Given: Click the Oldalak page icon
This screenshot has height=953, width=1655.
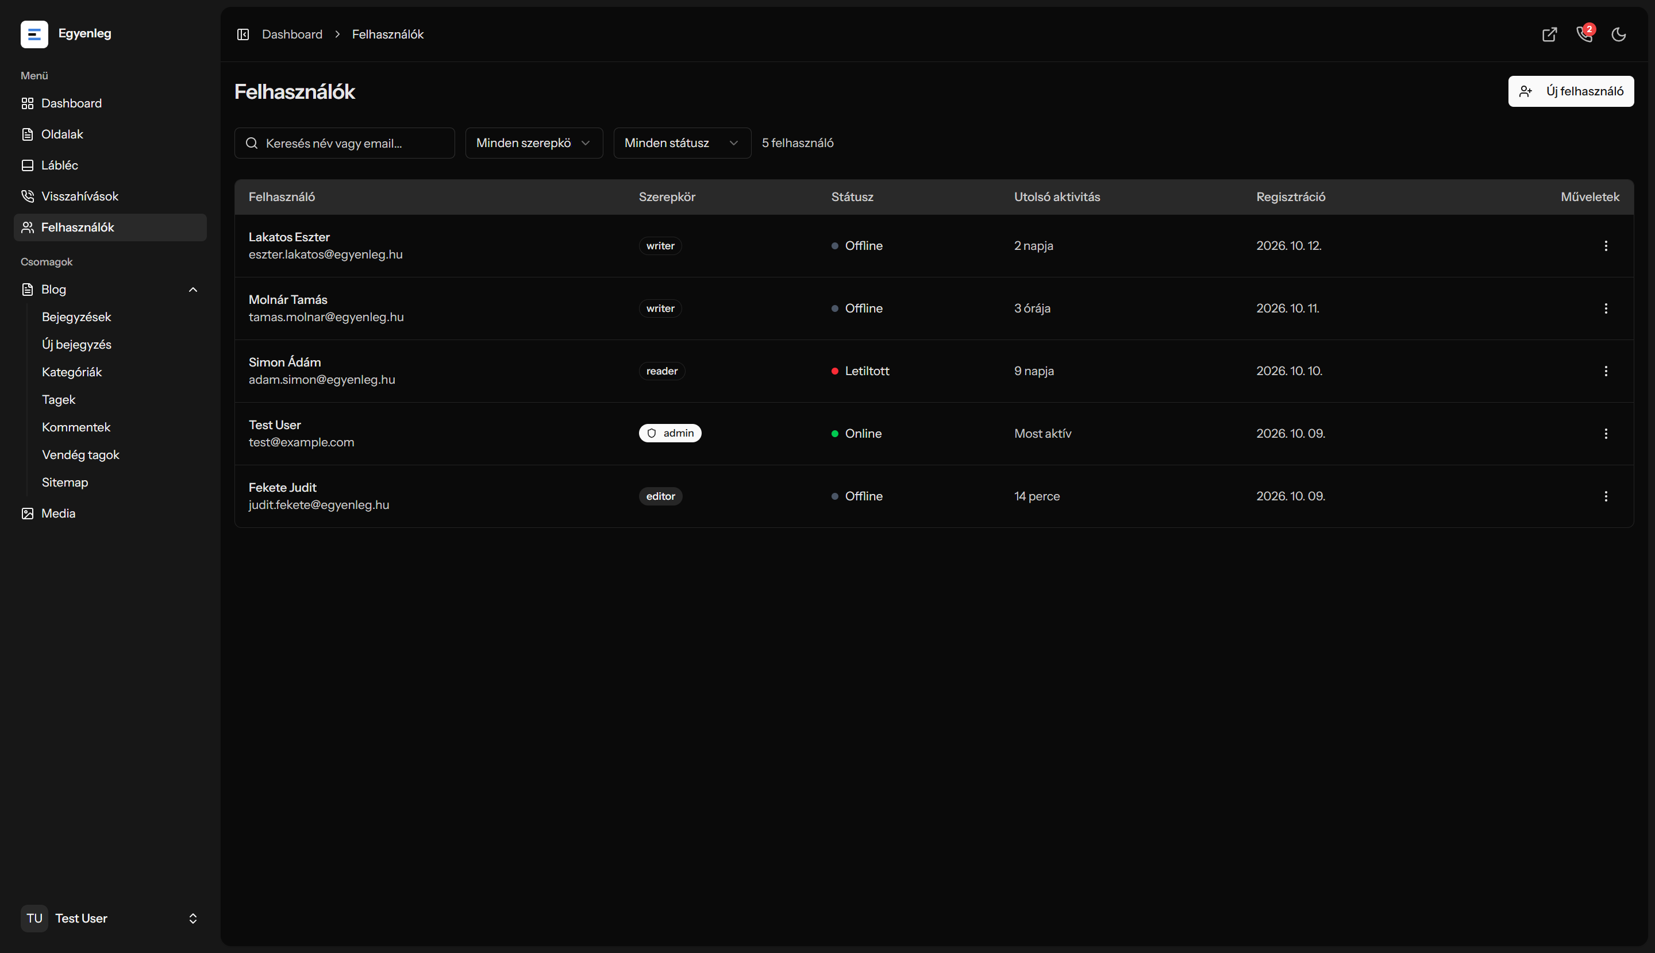Looking at the screenshot, I should [x=28, y=134].
